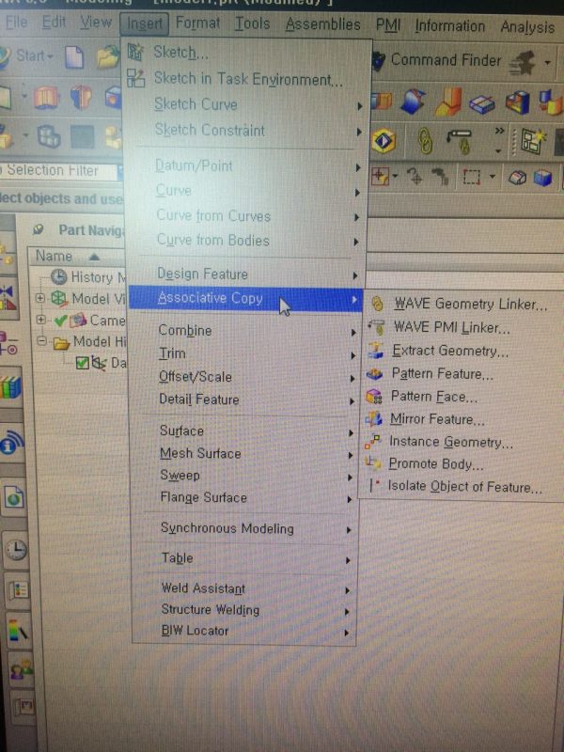Viewport: 564px width, 752px height.
Task: Open the Assemblies menu
Action: (322, 24)
